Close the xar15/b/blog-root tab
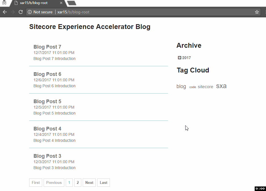The height and width of the screenshot is (191, 266). click(x=61, y=3)
